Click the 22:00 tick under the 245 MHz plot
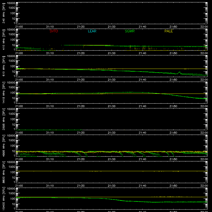This screenshot has width=212, height=212. [204, 27]
